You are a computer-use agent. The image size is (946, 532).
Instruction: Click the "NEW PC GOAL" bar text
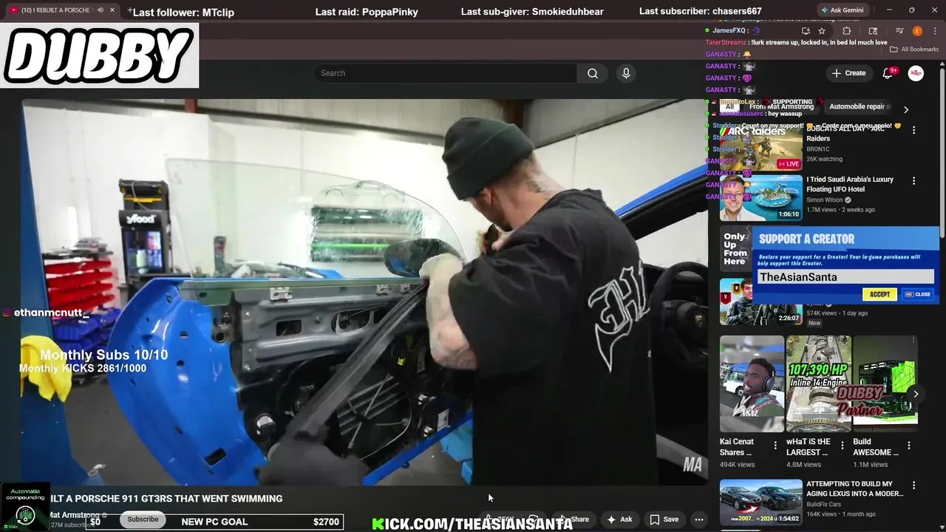[x=214, y=522]
